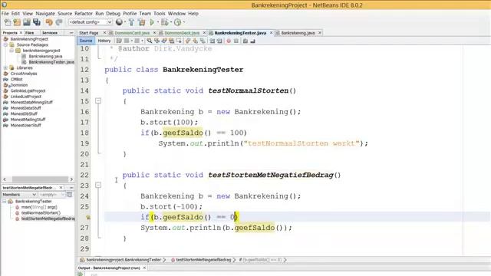
Task: Click the New File toolbar icon
Action: point(8,22)
